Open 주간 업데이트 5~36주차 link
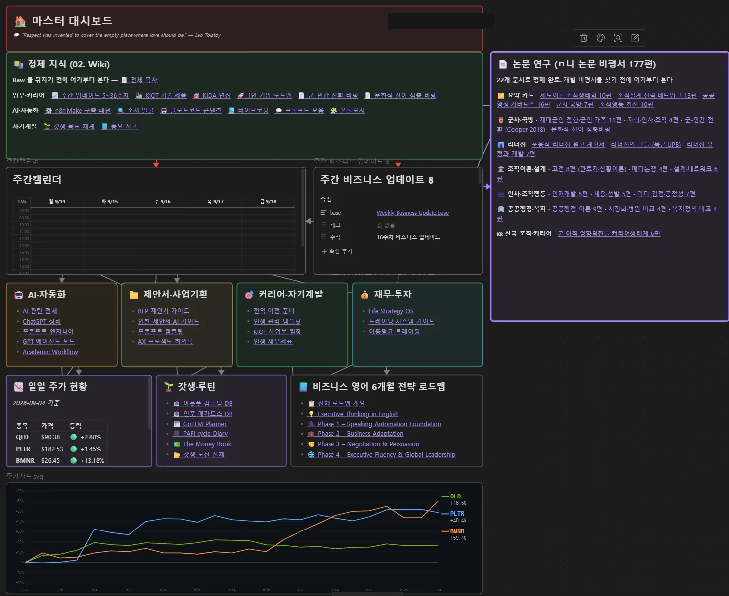This screenshot has height=596, width=729. 95,95
